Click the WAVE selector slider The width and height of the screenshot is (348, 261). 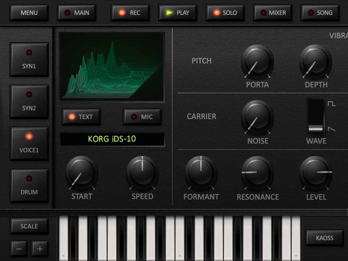[316, 116]
